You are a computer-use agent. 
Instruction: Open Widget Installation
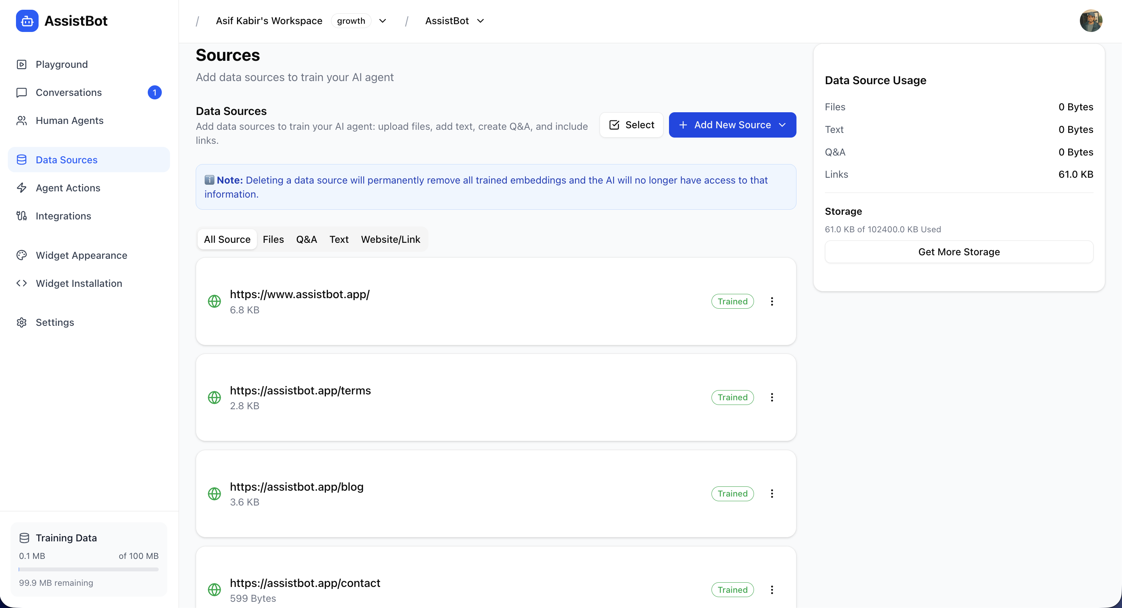(x=78, y=283)
